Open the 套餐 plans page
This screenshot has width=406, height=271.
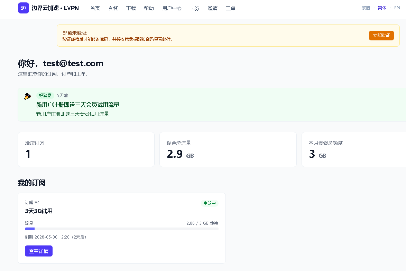tap(113, 8)
